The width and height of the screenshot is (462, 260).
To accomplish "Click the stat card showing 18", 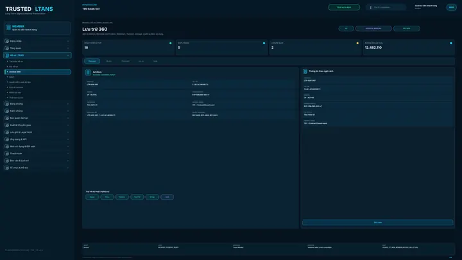I will [x=128, y=47].
